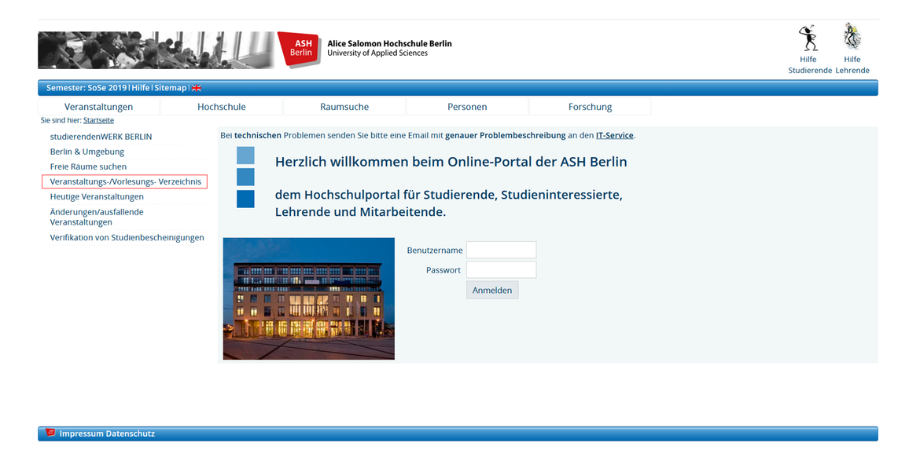Open the ASH Berlin logo
The height and width of the screenshot is (461, 920).
point(300,49)
